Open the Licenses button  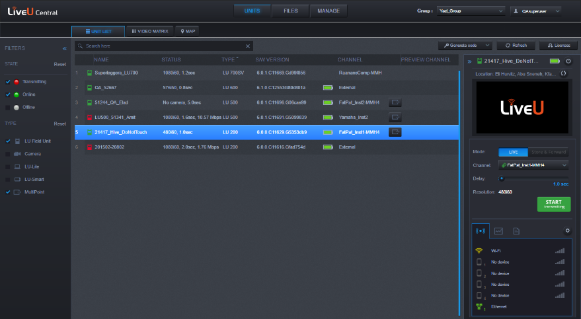[559, 46]
